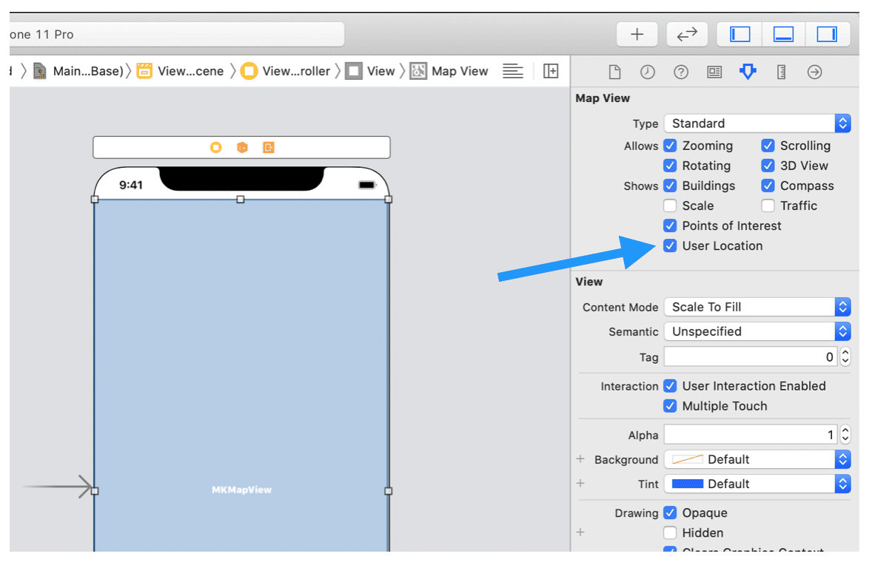Enable the Scale checkbox

670,206
